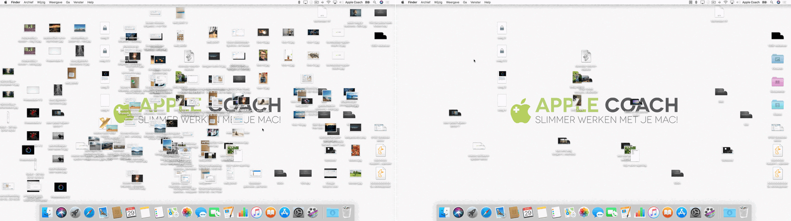Open iTunes music note in left Dock
Viewport: 791px width, 221px height.
(256, 213)
